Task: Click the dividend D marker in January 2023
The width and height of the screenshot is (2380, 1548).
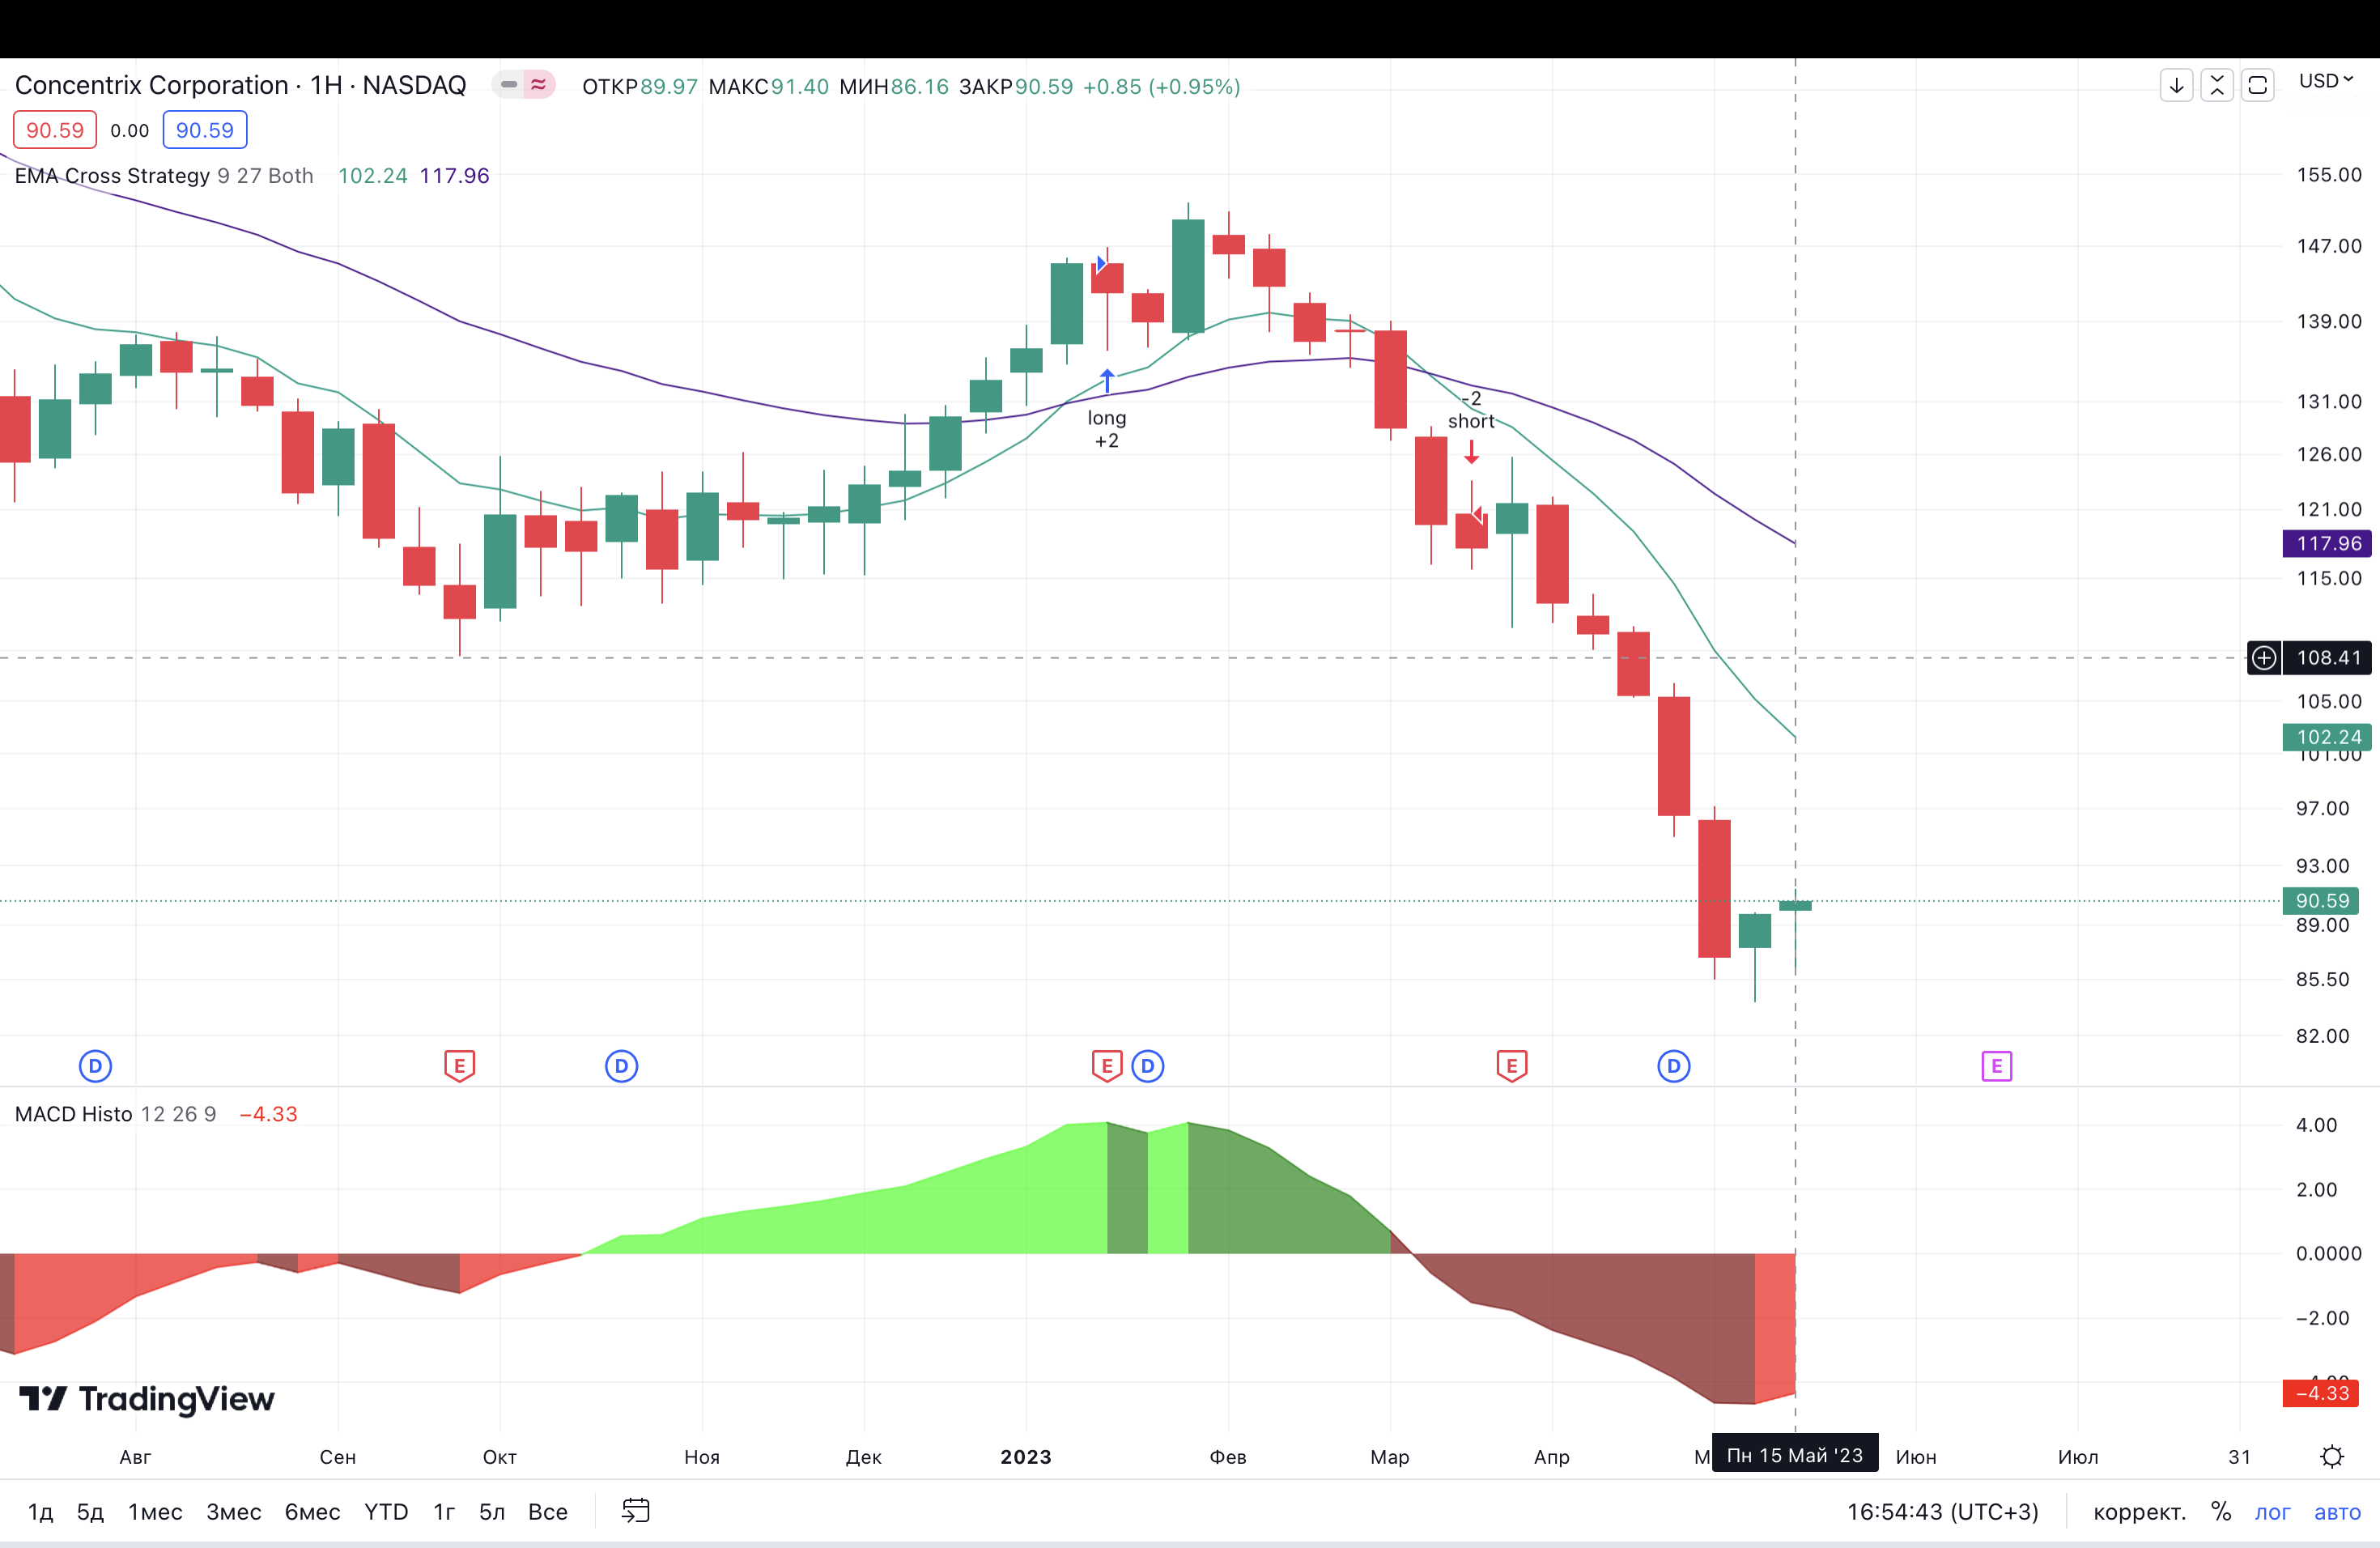Action: point(1148,1066)
